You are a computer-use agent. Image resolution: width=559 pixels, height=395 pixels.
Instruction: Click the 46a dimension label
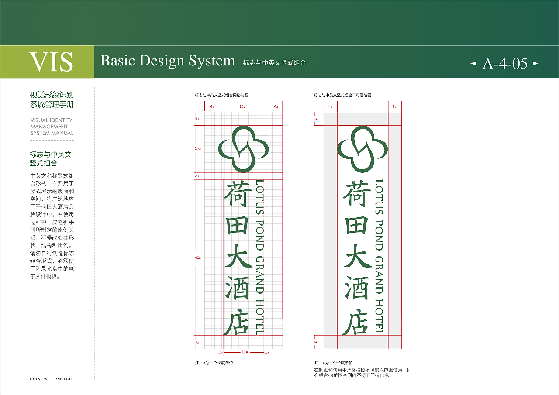197,258
